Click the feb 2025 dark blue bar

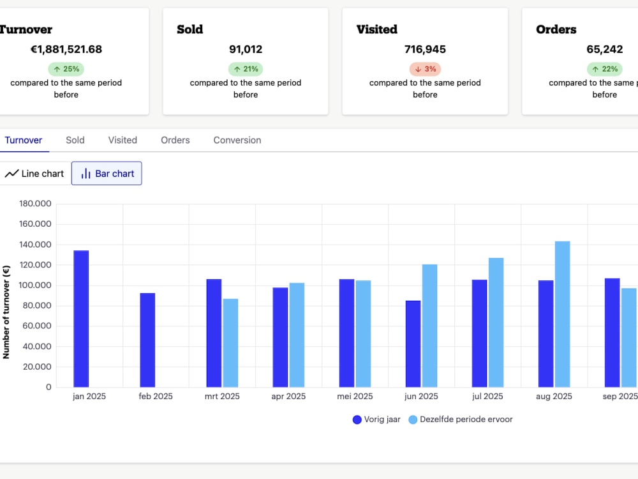pos(147,340)
